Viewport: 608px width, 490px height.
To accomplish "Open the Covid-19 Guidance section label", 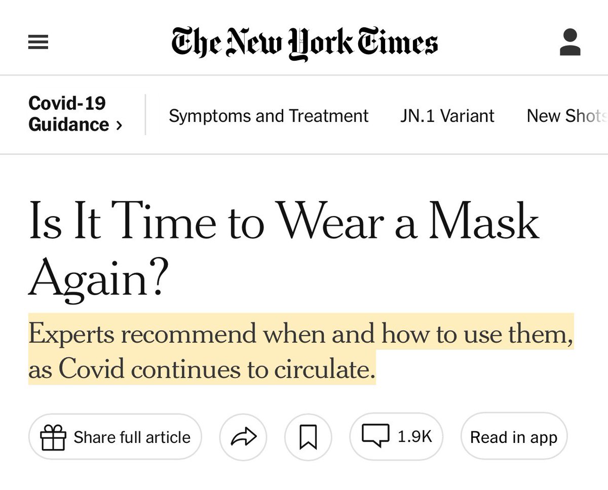I will tap(67, 103).
